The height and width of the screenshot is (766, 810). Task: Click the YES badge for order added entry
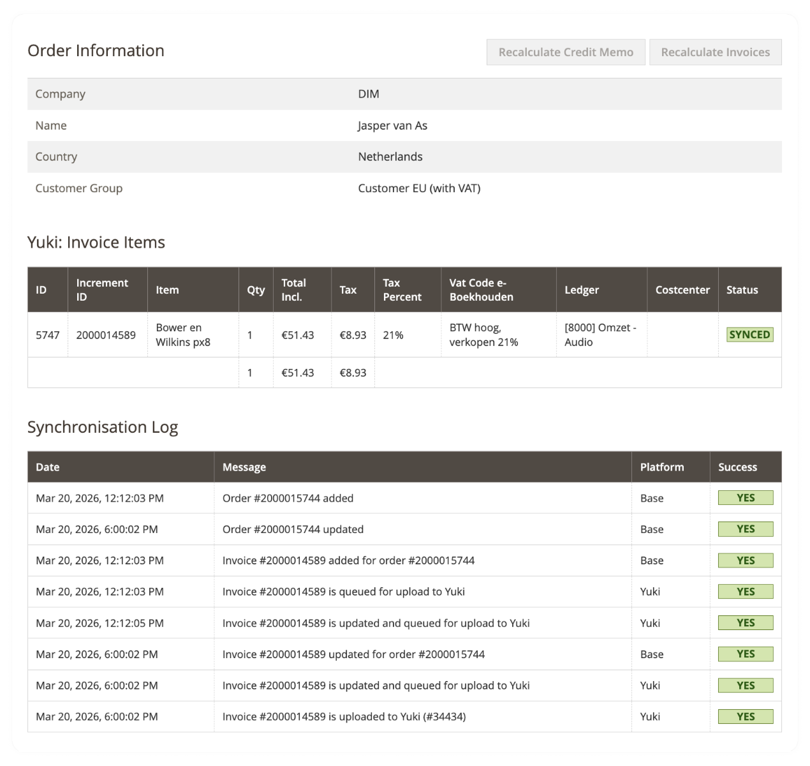745,497
